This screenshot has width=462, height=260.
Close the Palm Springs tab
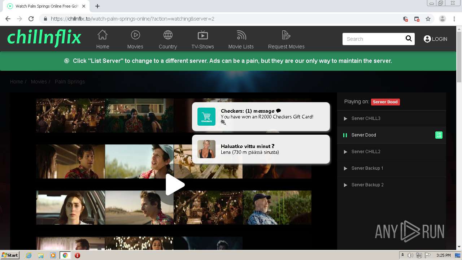click(84, 6)
